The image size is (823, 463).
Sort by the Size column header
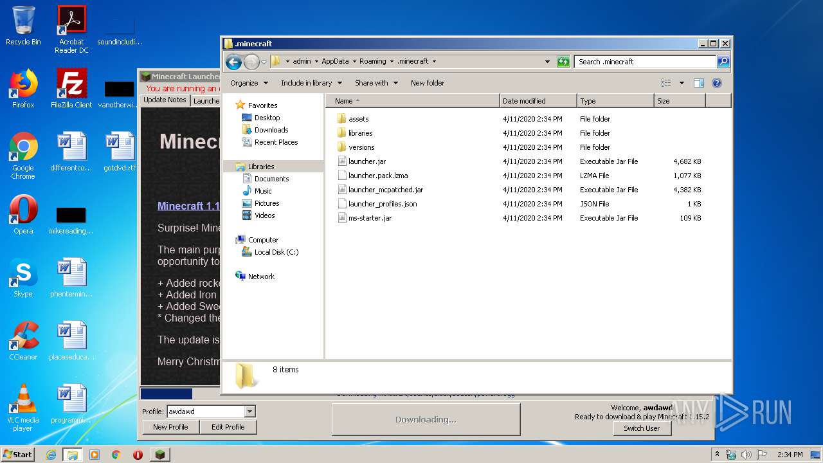[680, 101]
